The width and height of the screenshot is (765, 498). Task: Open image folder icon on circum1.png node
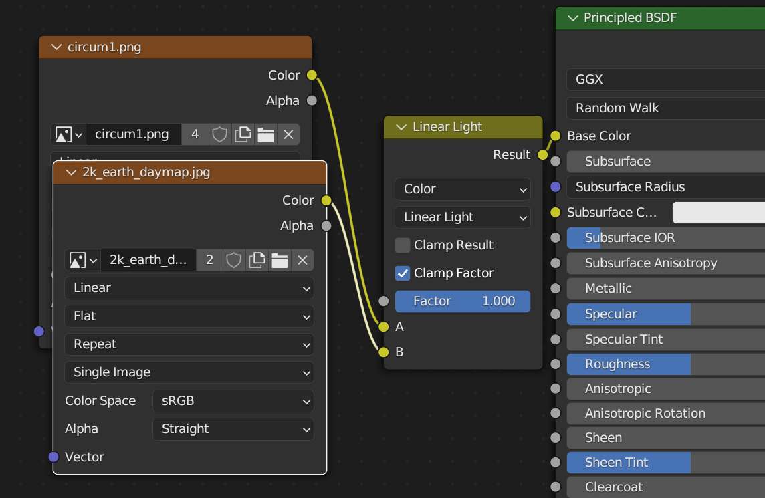coord(265,134)
